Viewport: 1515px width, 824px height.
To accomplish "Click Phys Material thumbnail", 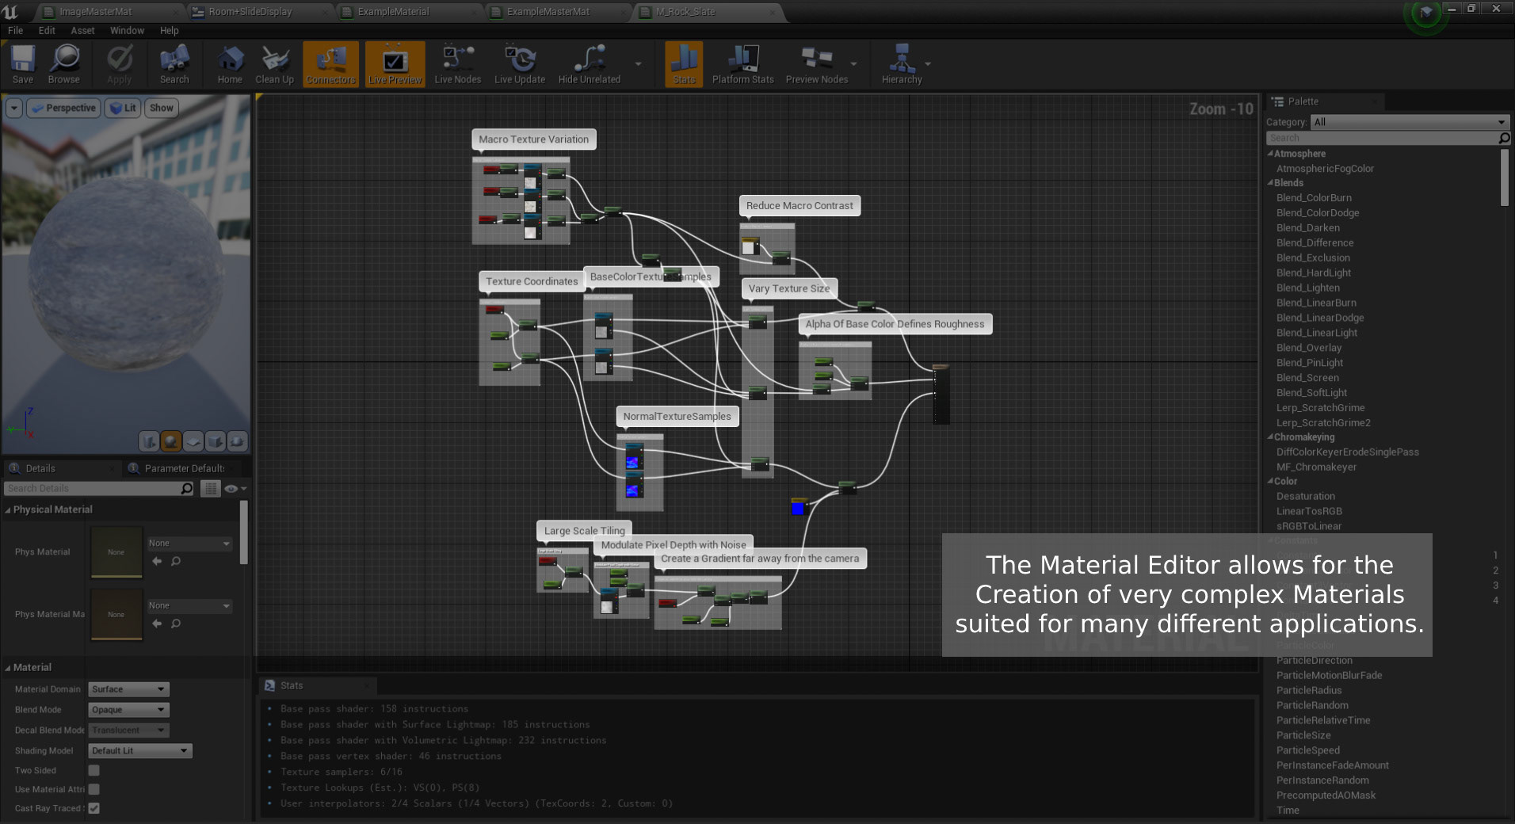I will click(116, 552).
